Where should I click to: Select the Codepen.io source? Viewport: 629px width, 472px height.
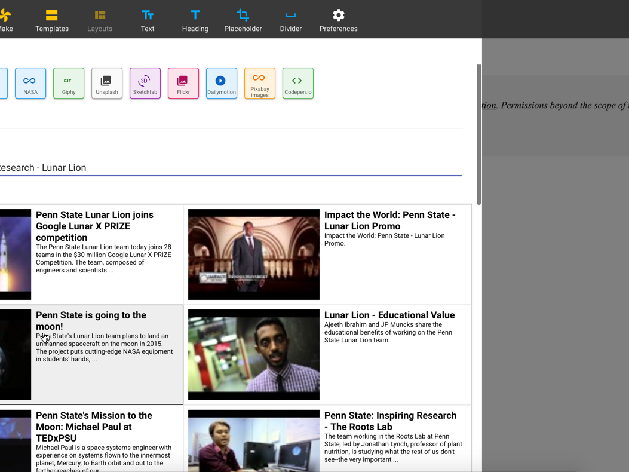pos(298,83)
